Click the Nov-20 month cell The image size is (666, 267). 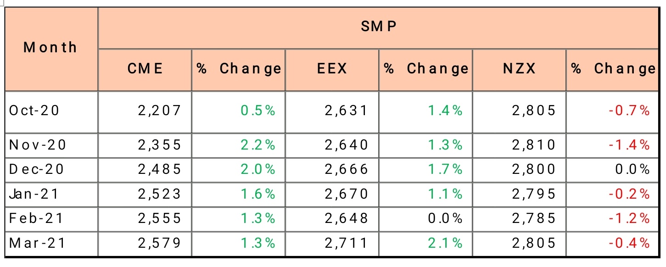38,145
